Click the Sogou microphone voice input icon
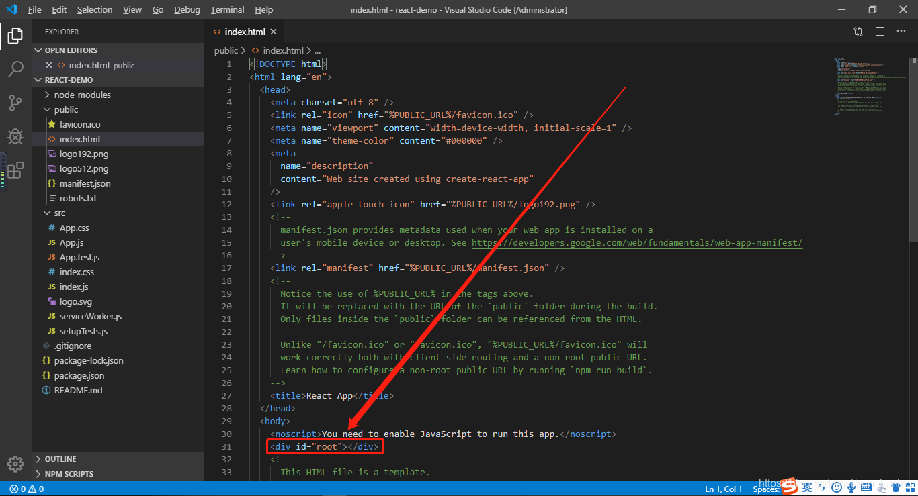Viewport: 918px width, 496px height. pyautogui.click(x=851, y=488)
